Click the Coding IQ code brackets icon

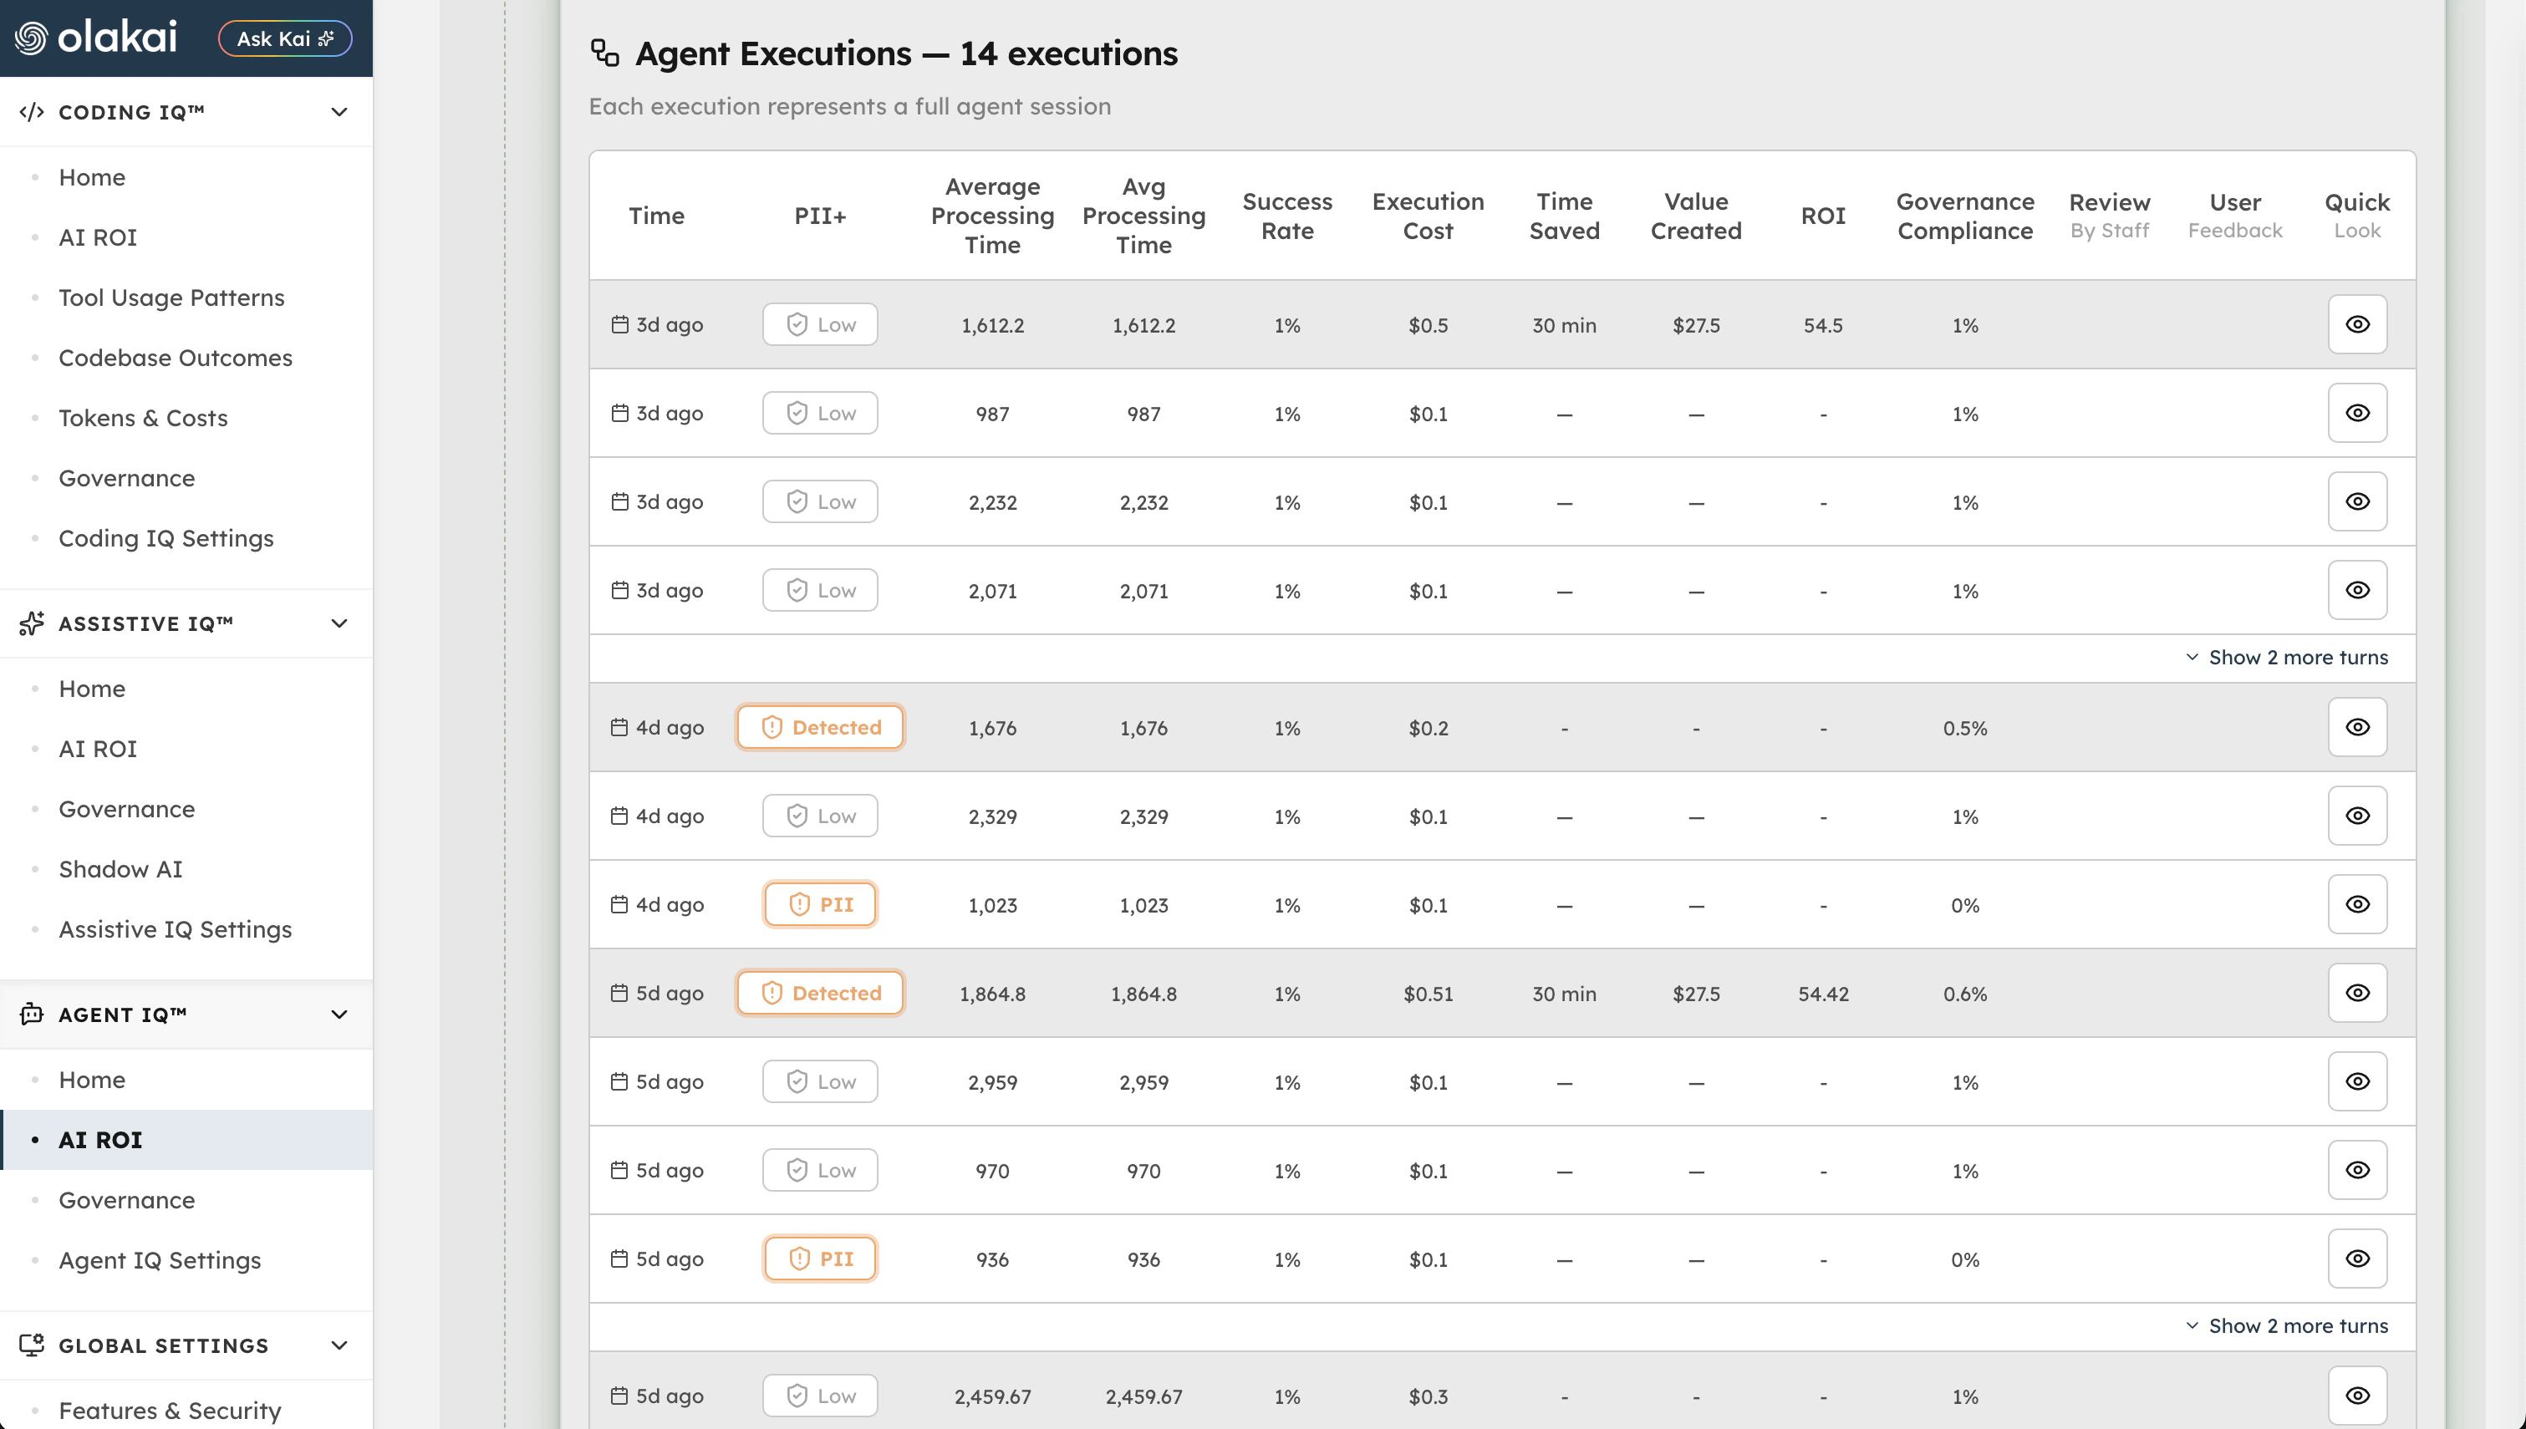click(32, 112)
